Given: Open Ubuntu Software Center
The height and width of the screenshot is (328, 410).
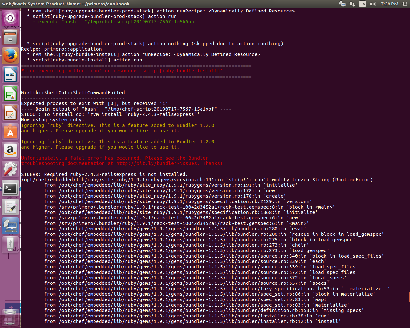Looking at the screenshot, I should coord(10,132).
